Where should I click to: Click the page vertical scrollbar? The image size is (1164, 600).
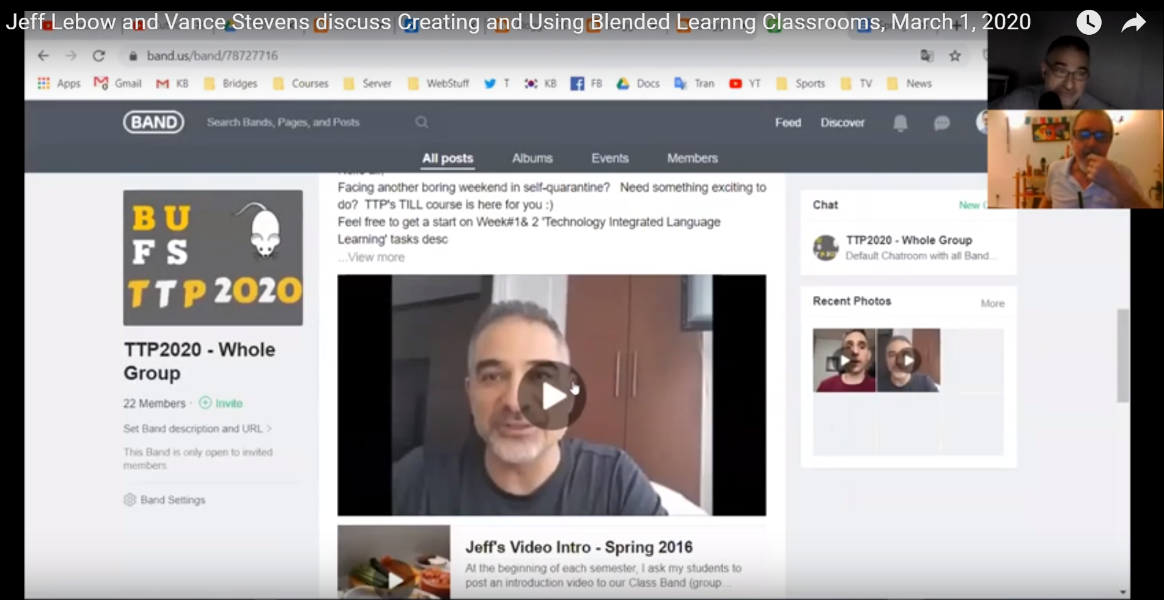[x=1122, y=356]
